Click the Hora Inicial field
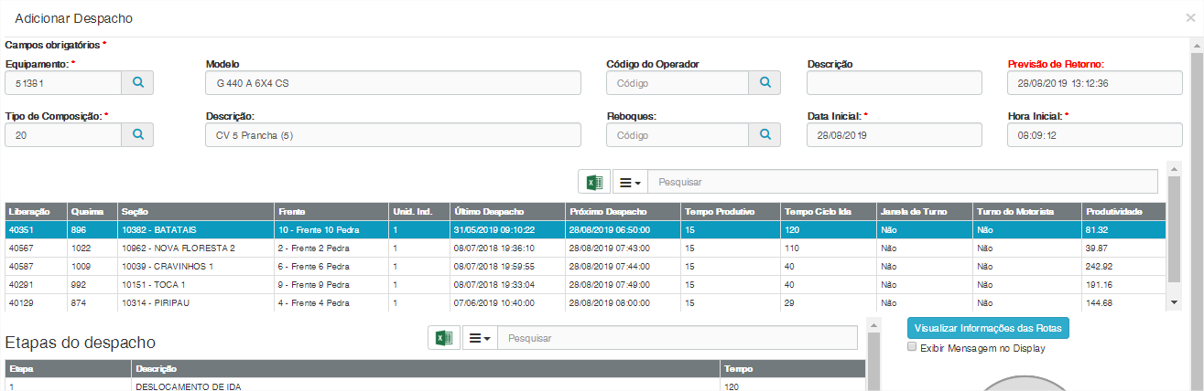 [1094, 134]
